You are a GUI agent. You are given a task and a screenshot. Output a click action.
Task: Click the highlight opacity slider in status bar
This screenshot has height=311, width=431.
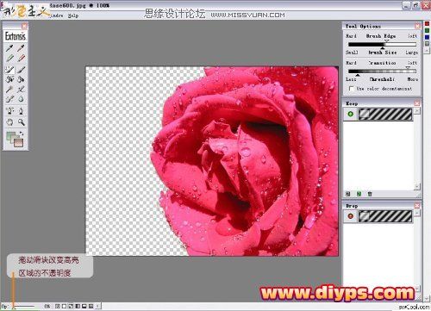(24, 307)
